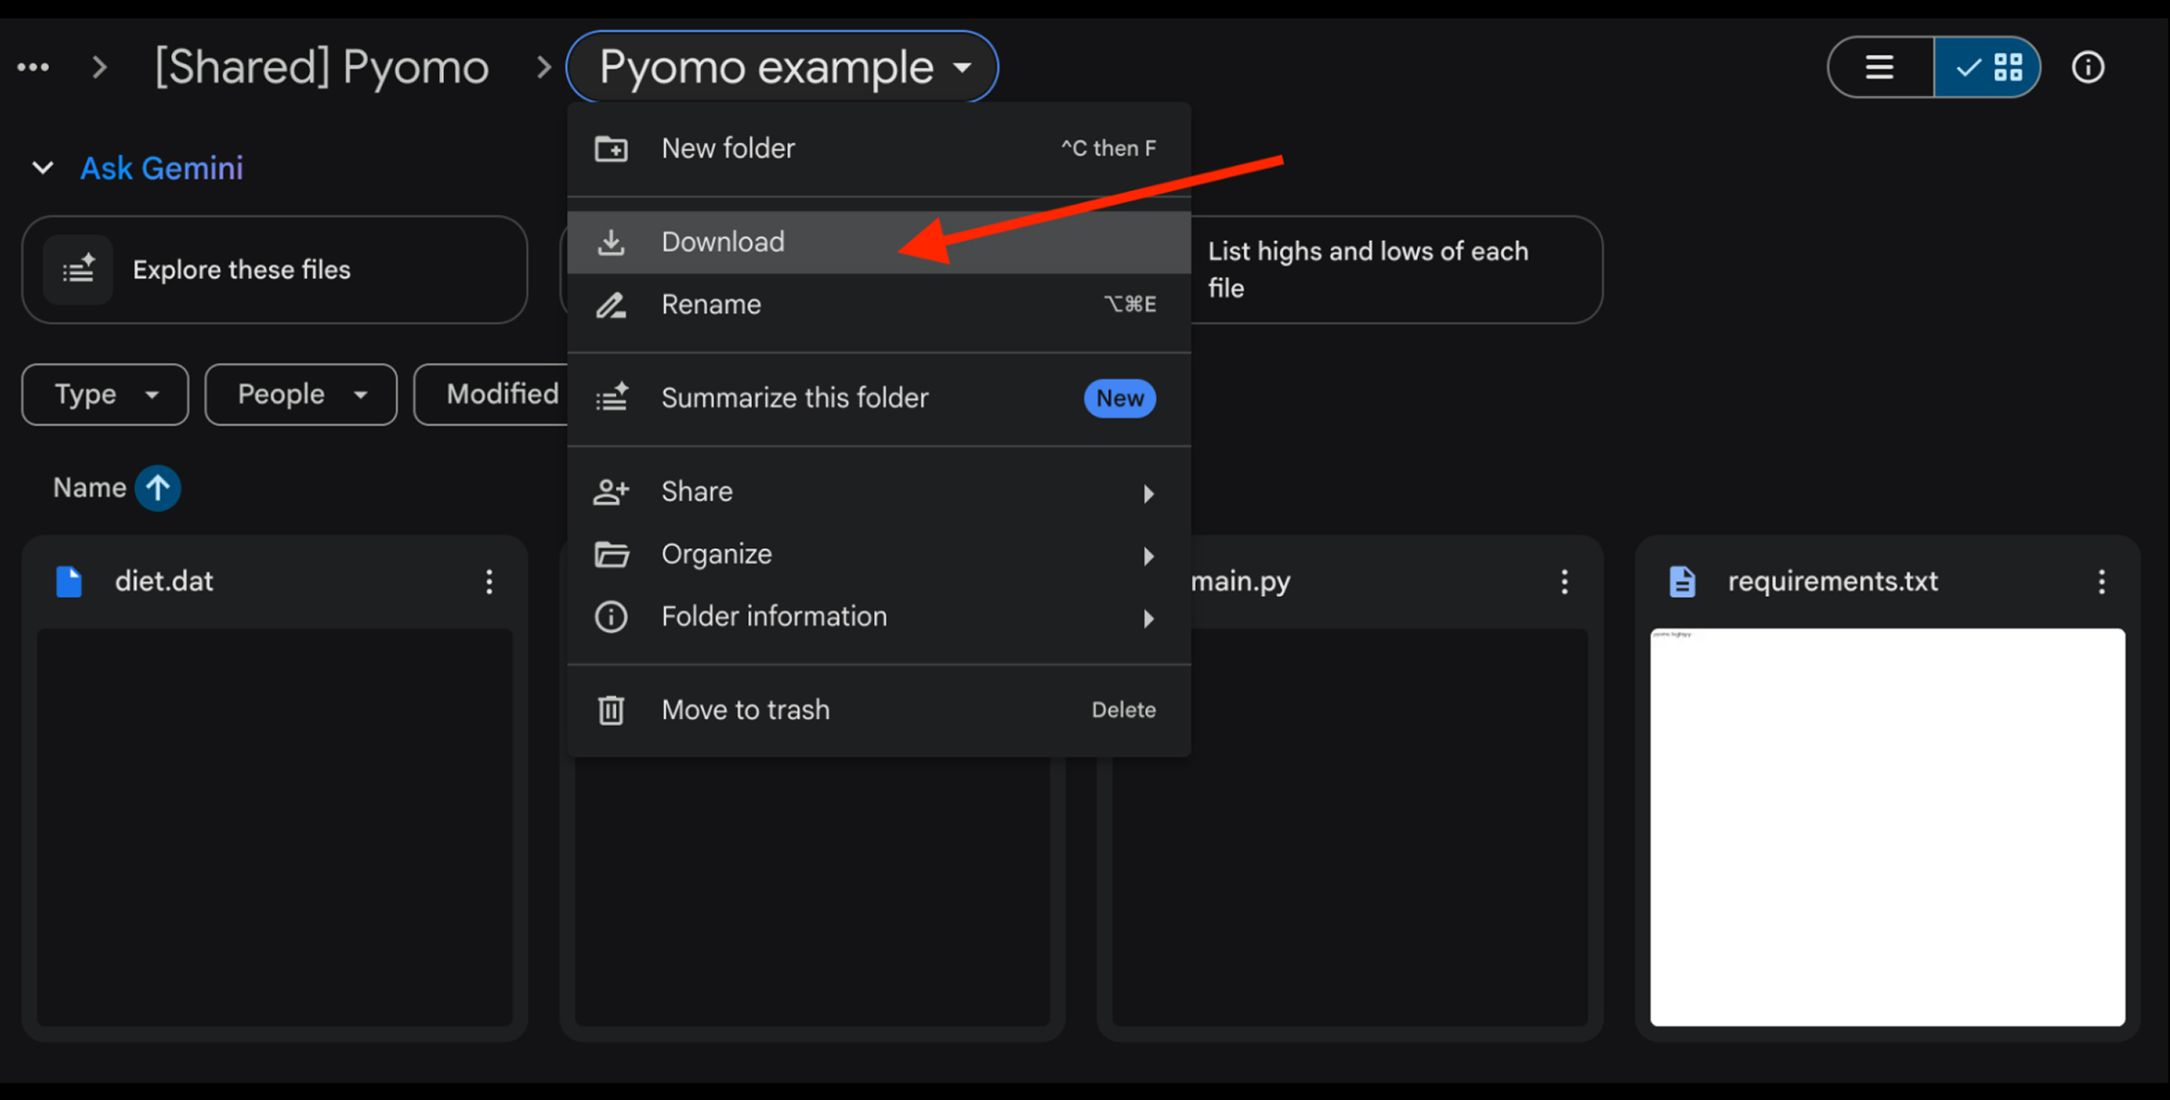Select Rename in the context menu
The height and width of the screenshot is (1100, 2170).
click(711, 305)
